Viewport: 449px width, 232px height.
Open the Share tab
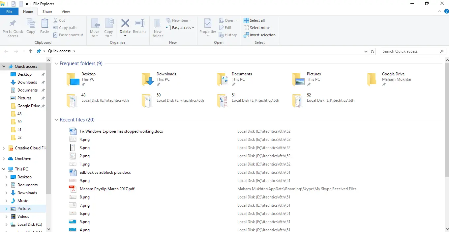pos(47,11)
